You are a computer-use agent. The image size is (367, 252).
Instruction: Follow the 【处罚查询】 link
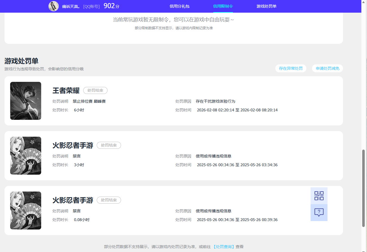tap(223, 247)
